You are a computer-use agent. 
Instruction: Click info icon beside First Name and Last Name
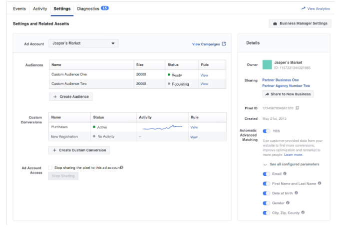(x=320, y=183)
